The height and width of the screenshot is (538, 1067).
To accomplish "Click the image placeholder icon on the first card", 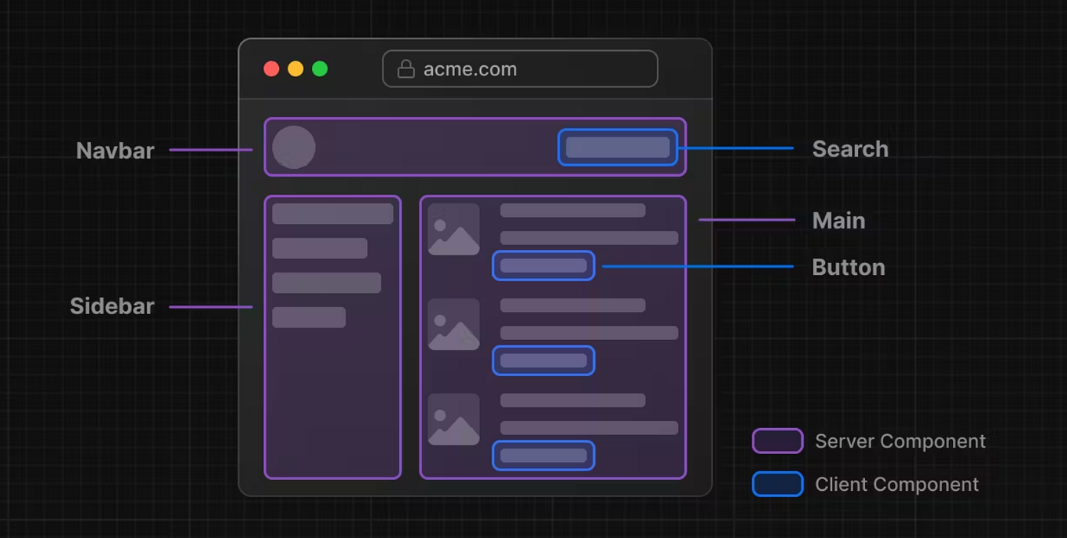I will click(453, 229).
